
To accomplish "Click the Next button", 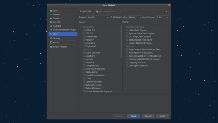I will (x=134, y=116).
